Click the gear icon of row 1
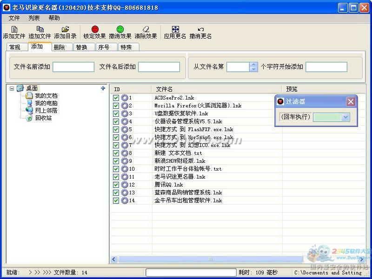This screenshot has height=279, width=372. (125, 98)
